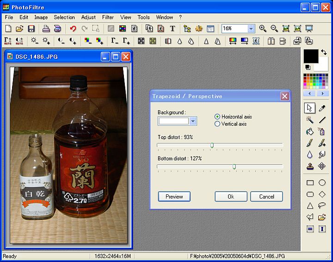Choose the Paint Bucket fill tool
333x262 pixels.
pyautogui.click(x=310, y=131)
